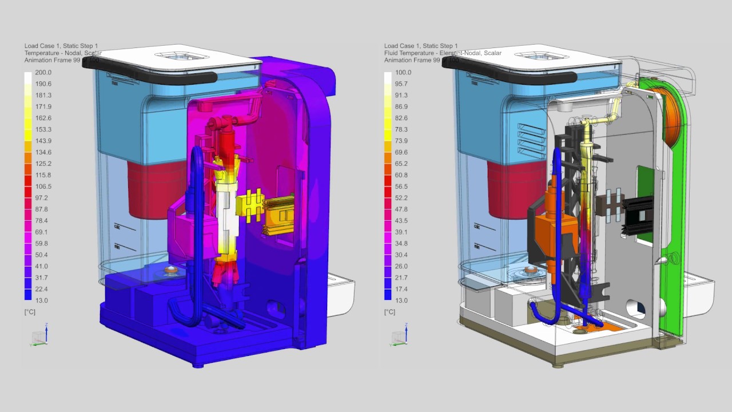Click the 26.0 legend value

coord(401,267)
